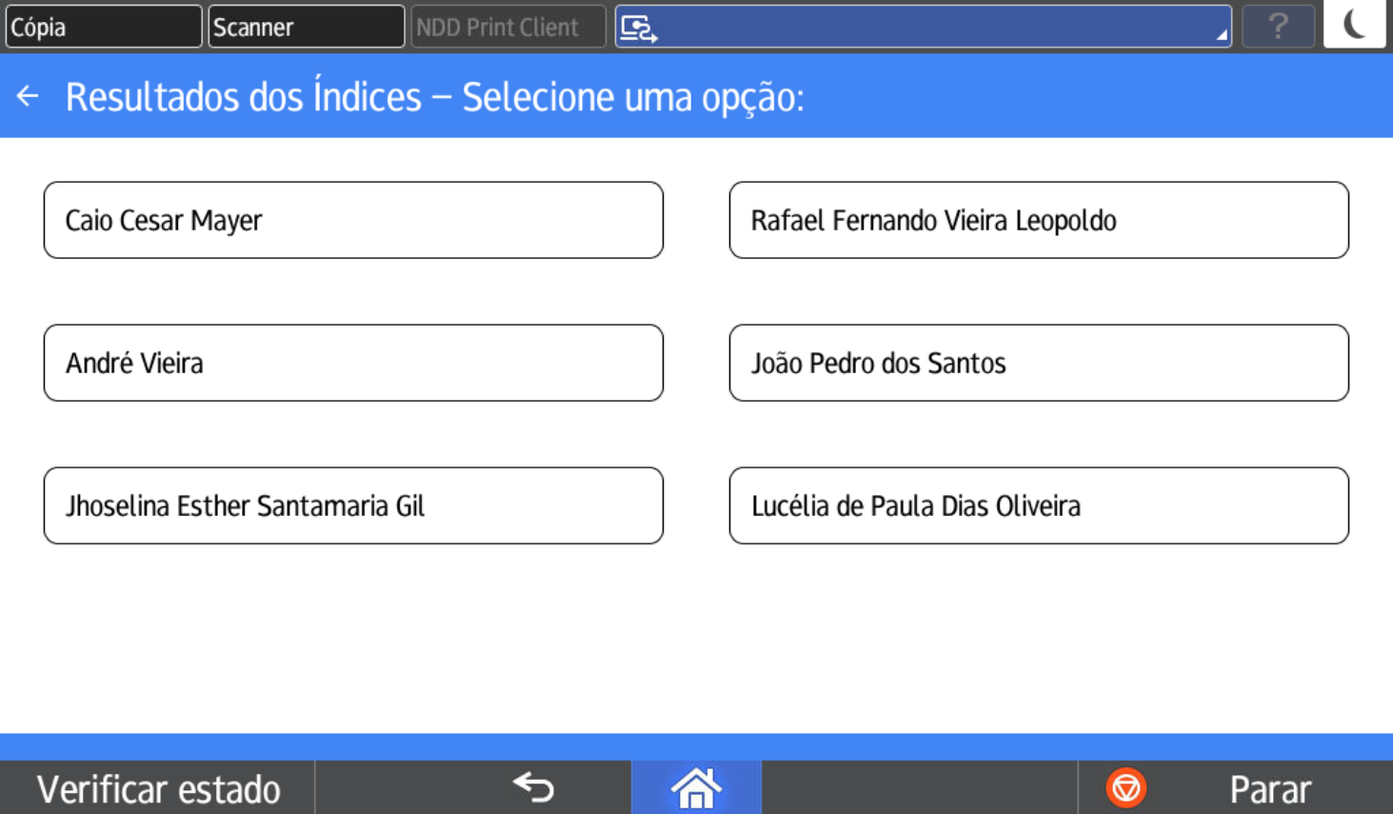Open help with the question mark icon
Screen dimensions: 1393x814
pyautogui.click(x=1278, y=27)
